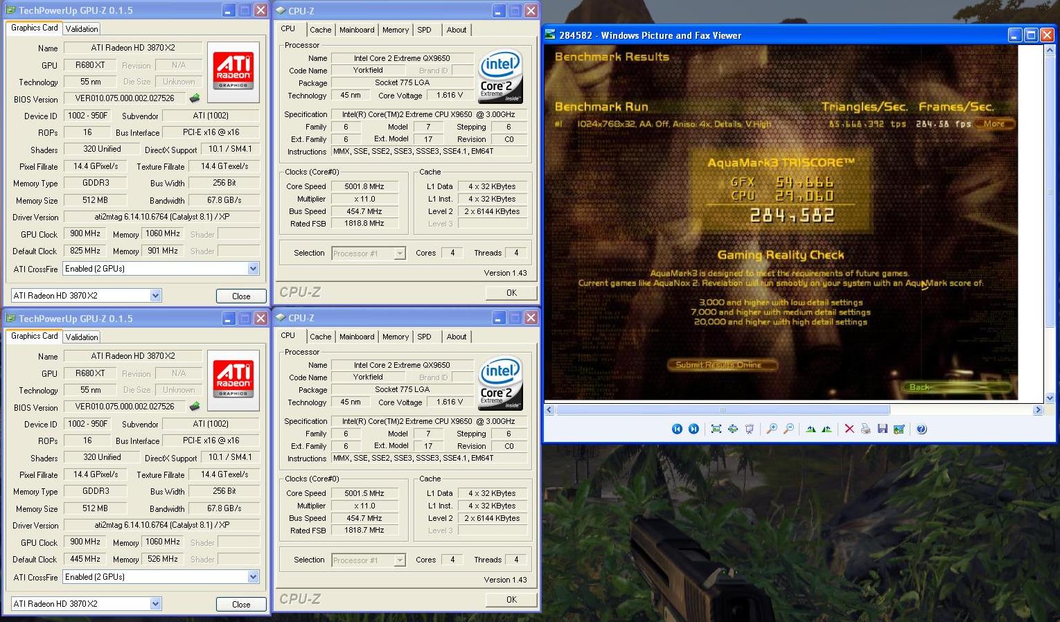Open graphics card selector in lower GPU-Z
The image size is (1060, 622).
pyautogui.click(x=155, y=604)
